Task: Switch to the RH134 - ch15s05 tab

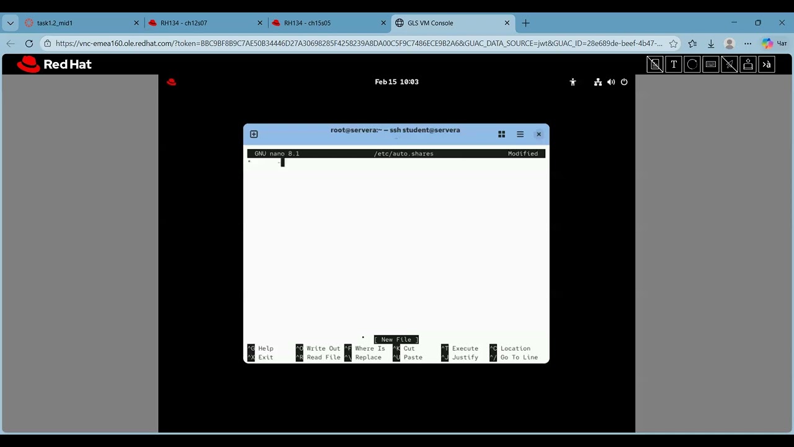Action: point(329,23)
